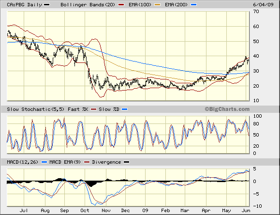Screen dimensions: 280x215
Task: Click the Fast %K red legend swatch
Action: pyautogui.click(x=93, y=109)
